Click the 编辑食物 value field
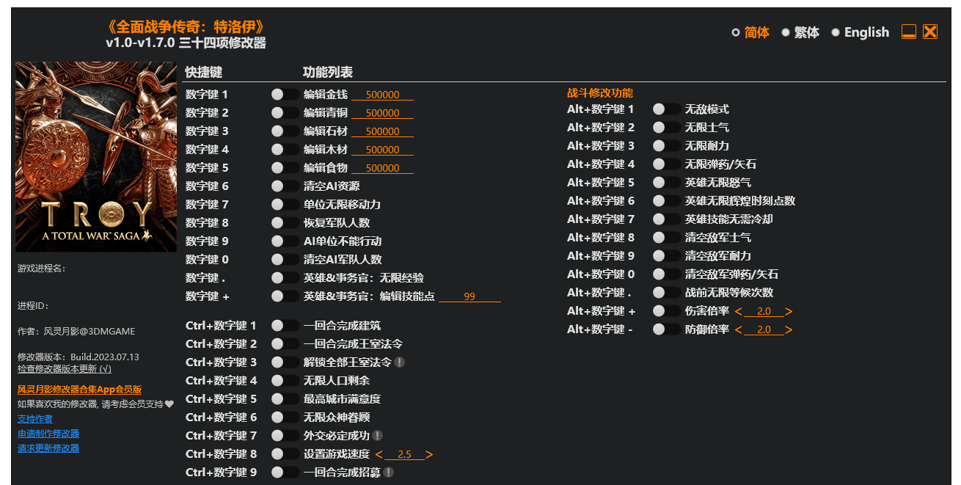This screenshot has width=961, height=485. (x=382, y=168)
